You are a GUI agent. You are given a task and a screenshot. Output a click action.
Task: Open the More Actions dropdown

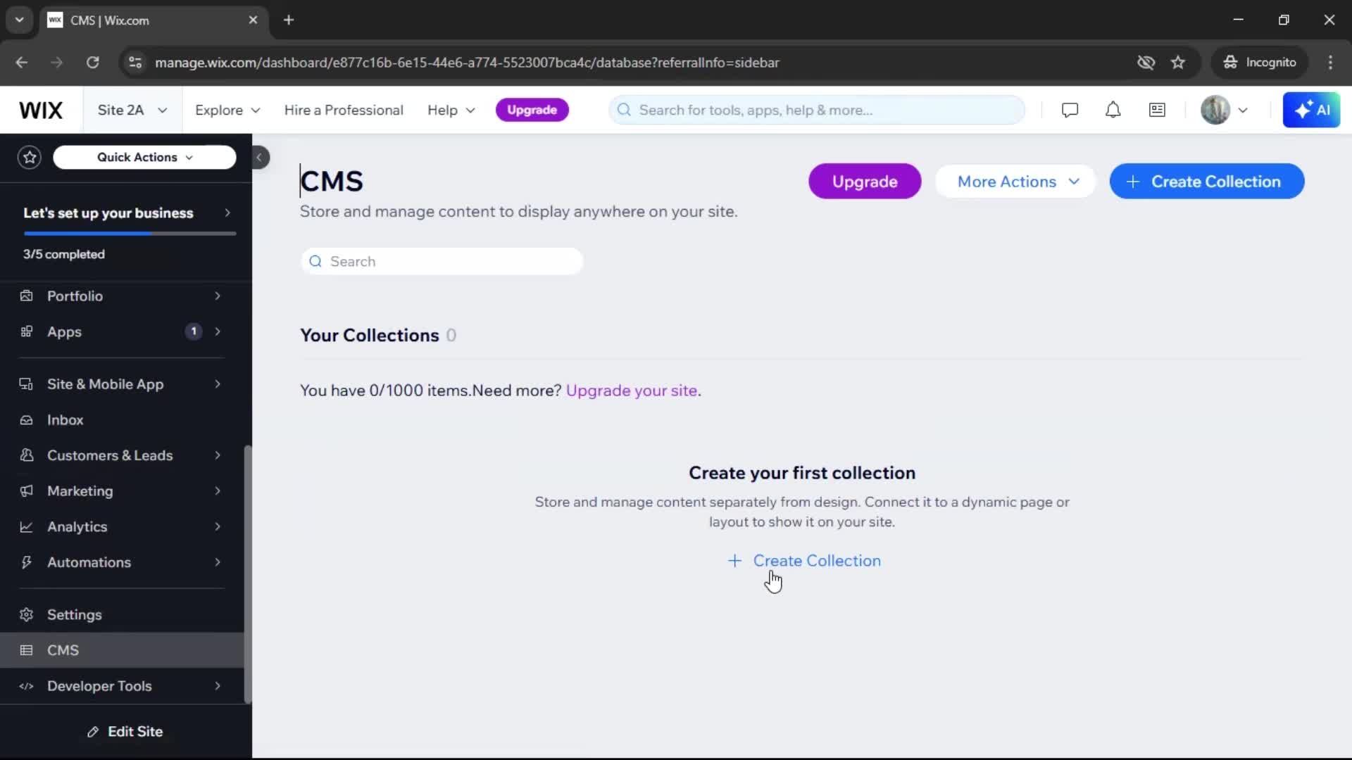tap(1015, 182)
